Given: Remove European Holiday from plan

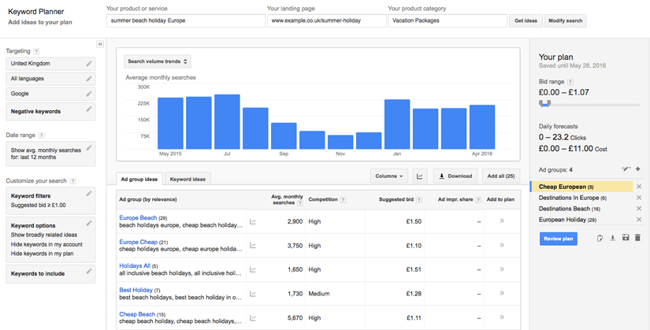Looking at the screenshot, I should (x=639, y=220).
